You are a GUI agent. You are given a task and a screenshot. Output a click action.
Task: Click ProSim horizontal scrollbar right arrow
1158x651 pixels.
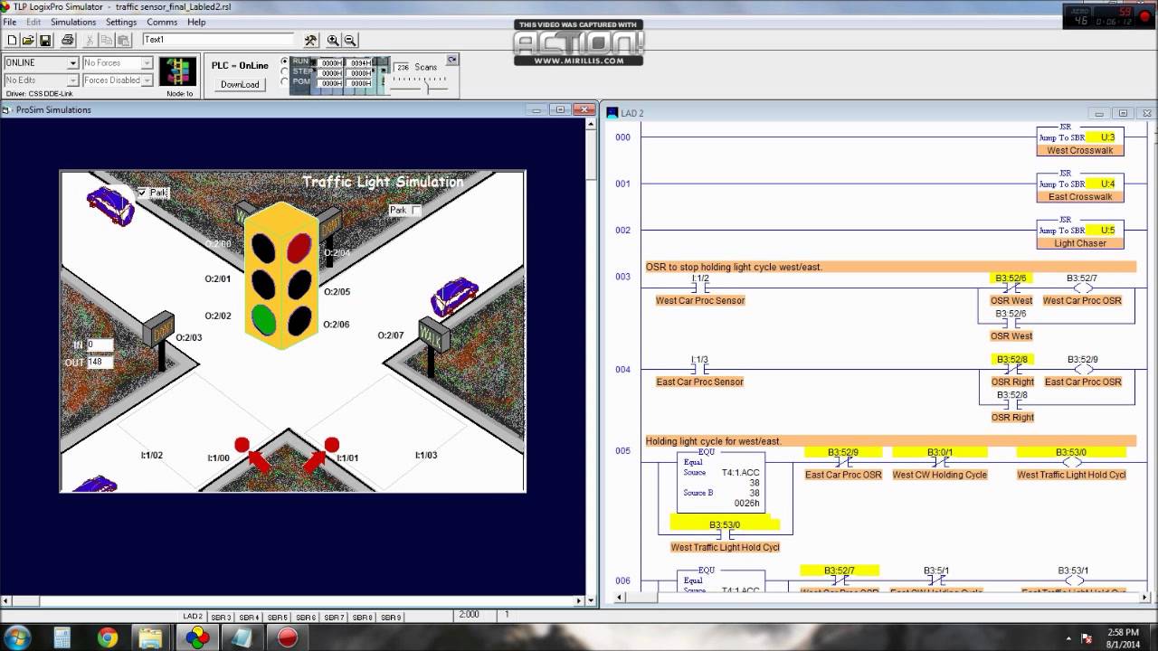coord(581,600)
